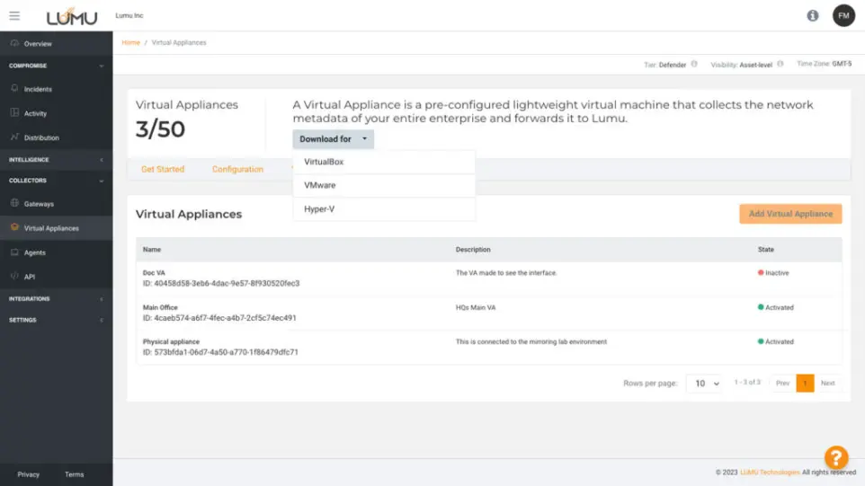Screen dimensions: 865x486
Task: Open Incidents from the sidebar
Action: point(38,89)
